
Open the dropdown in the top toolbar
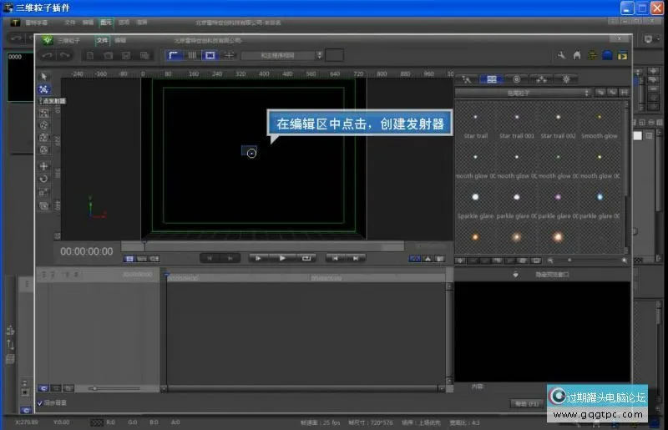(281, 55)
